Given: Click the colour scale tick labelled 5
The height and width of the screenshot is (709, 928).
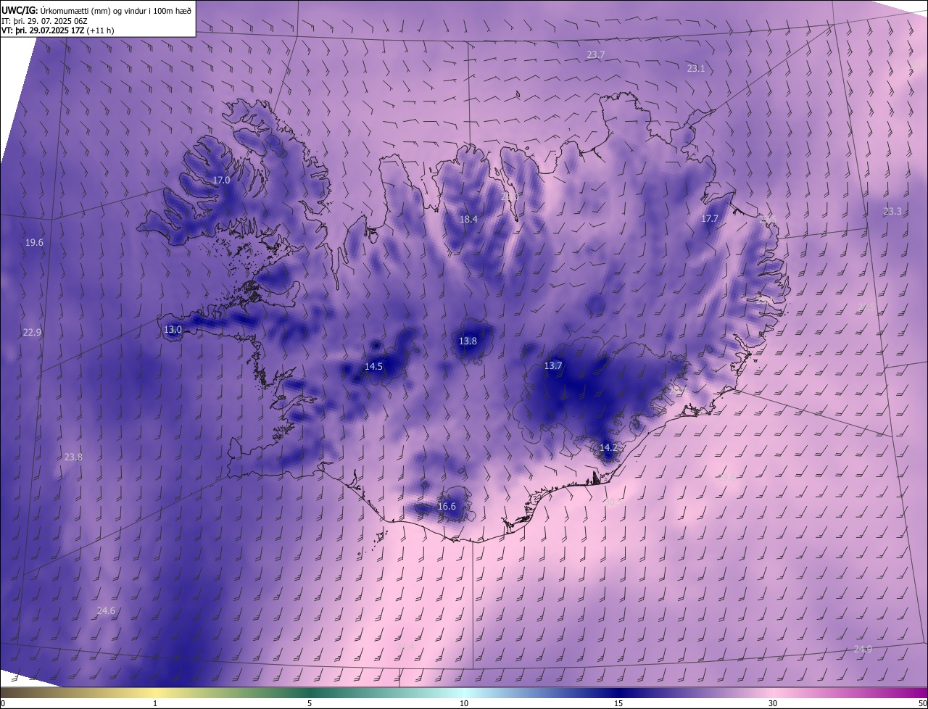Looking at the screenshot, I should click(x=310, y=703).
